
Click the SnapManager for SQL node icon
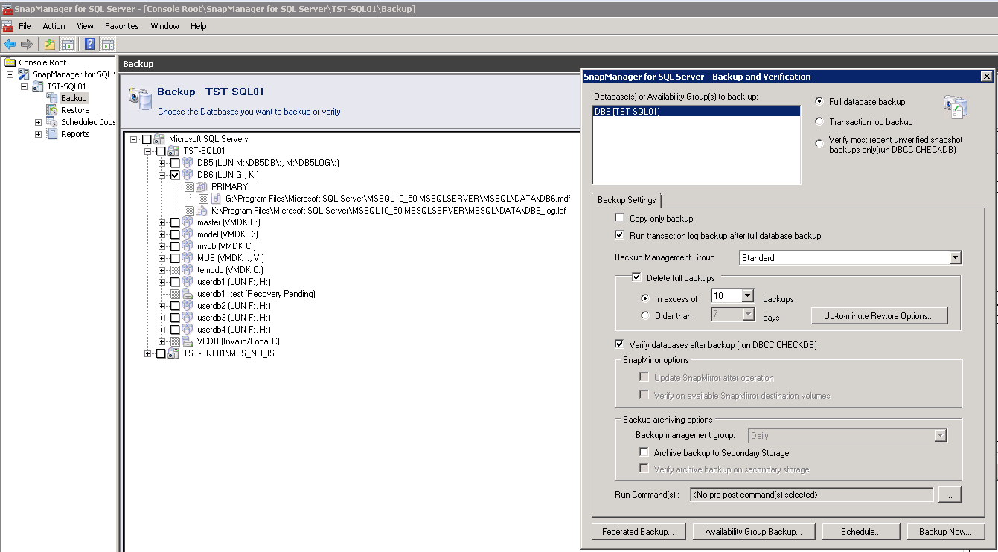click(x=24, y=74)
